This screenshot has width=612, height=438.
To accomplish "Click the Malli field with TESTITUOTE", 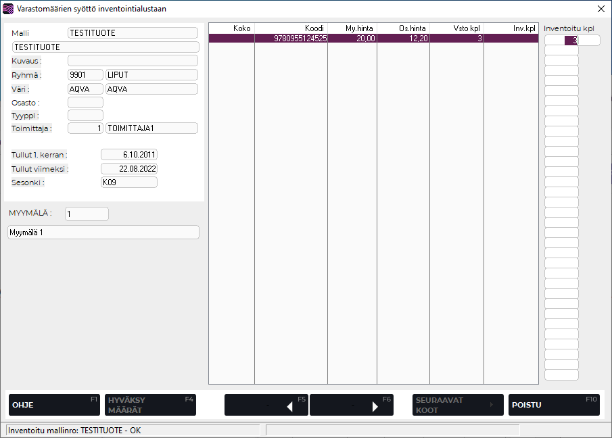I will click(x=133, y=32).
